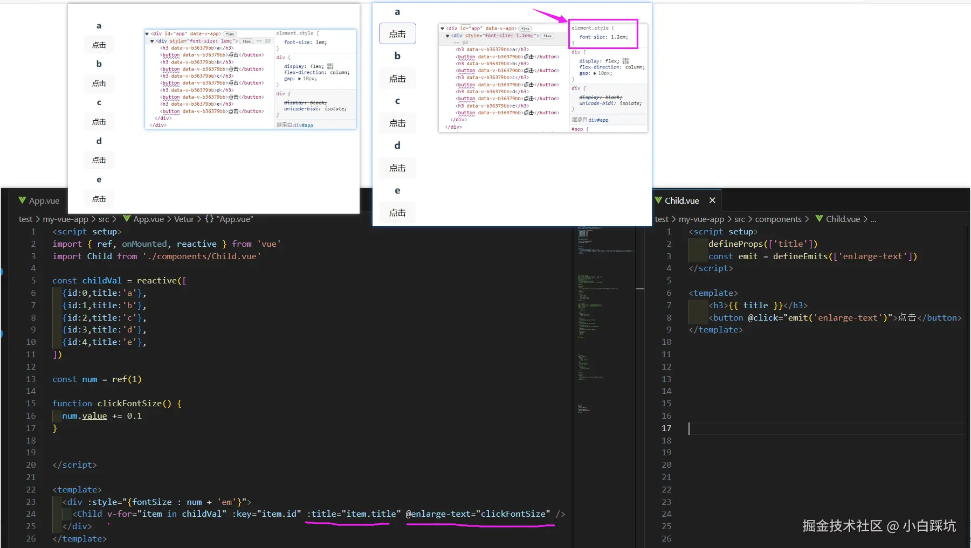
Task: Click 点击 button under 'b' in smaller preview
Action: [99, 84]
